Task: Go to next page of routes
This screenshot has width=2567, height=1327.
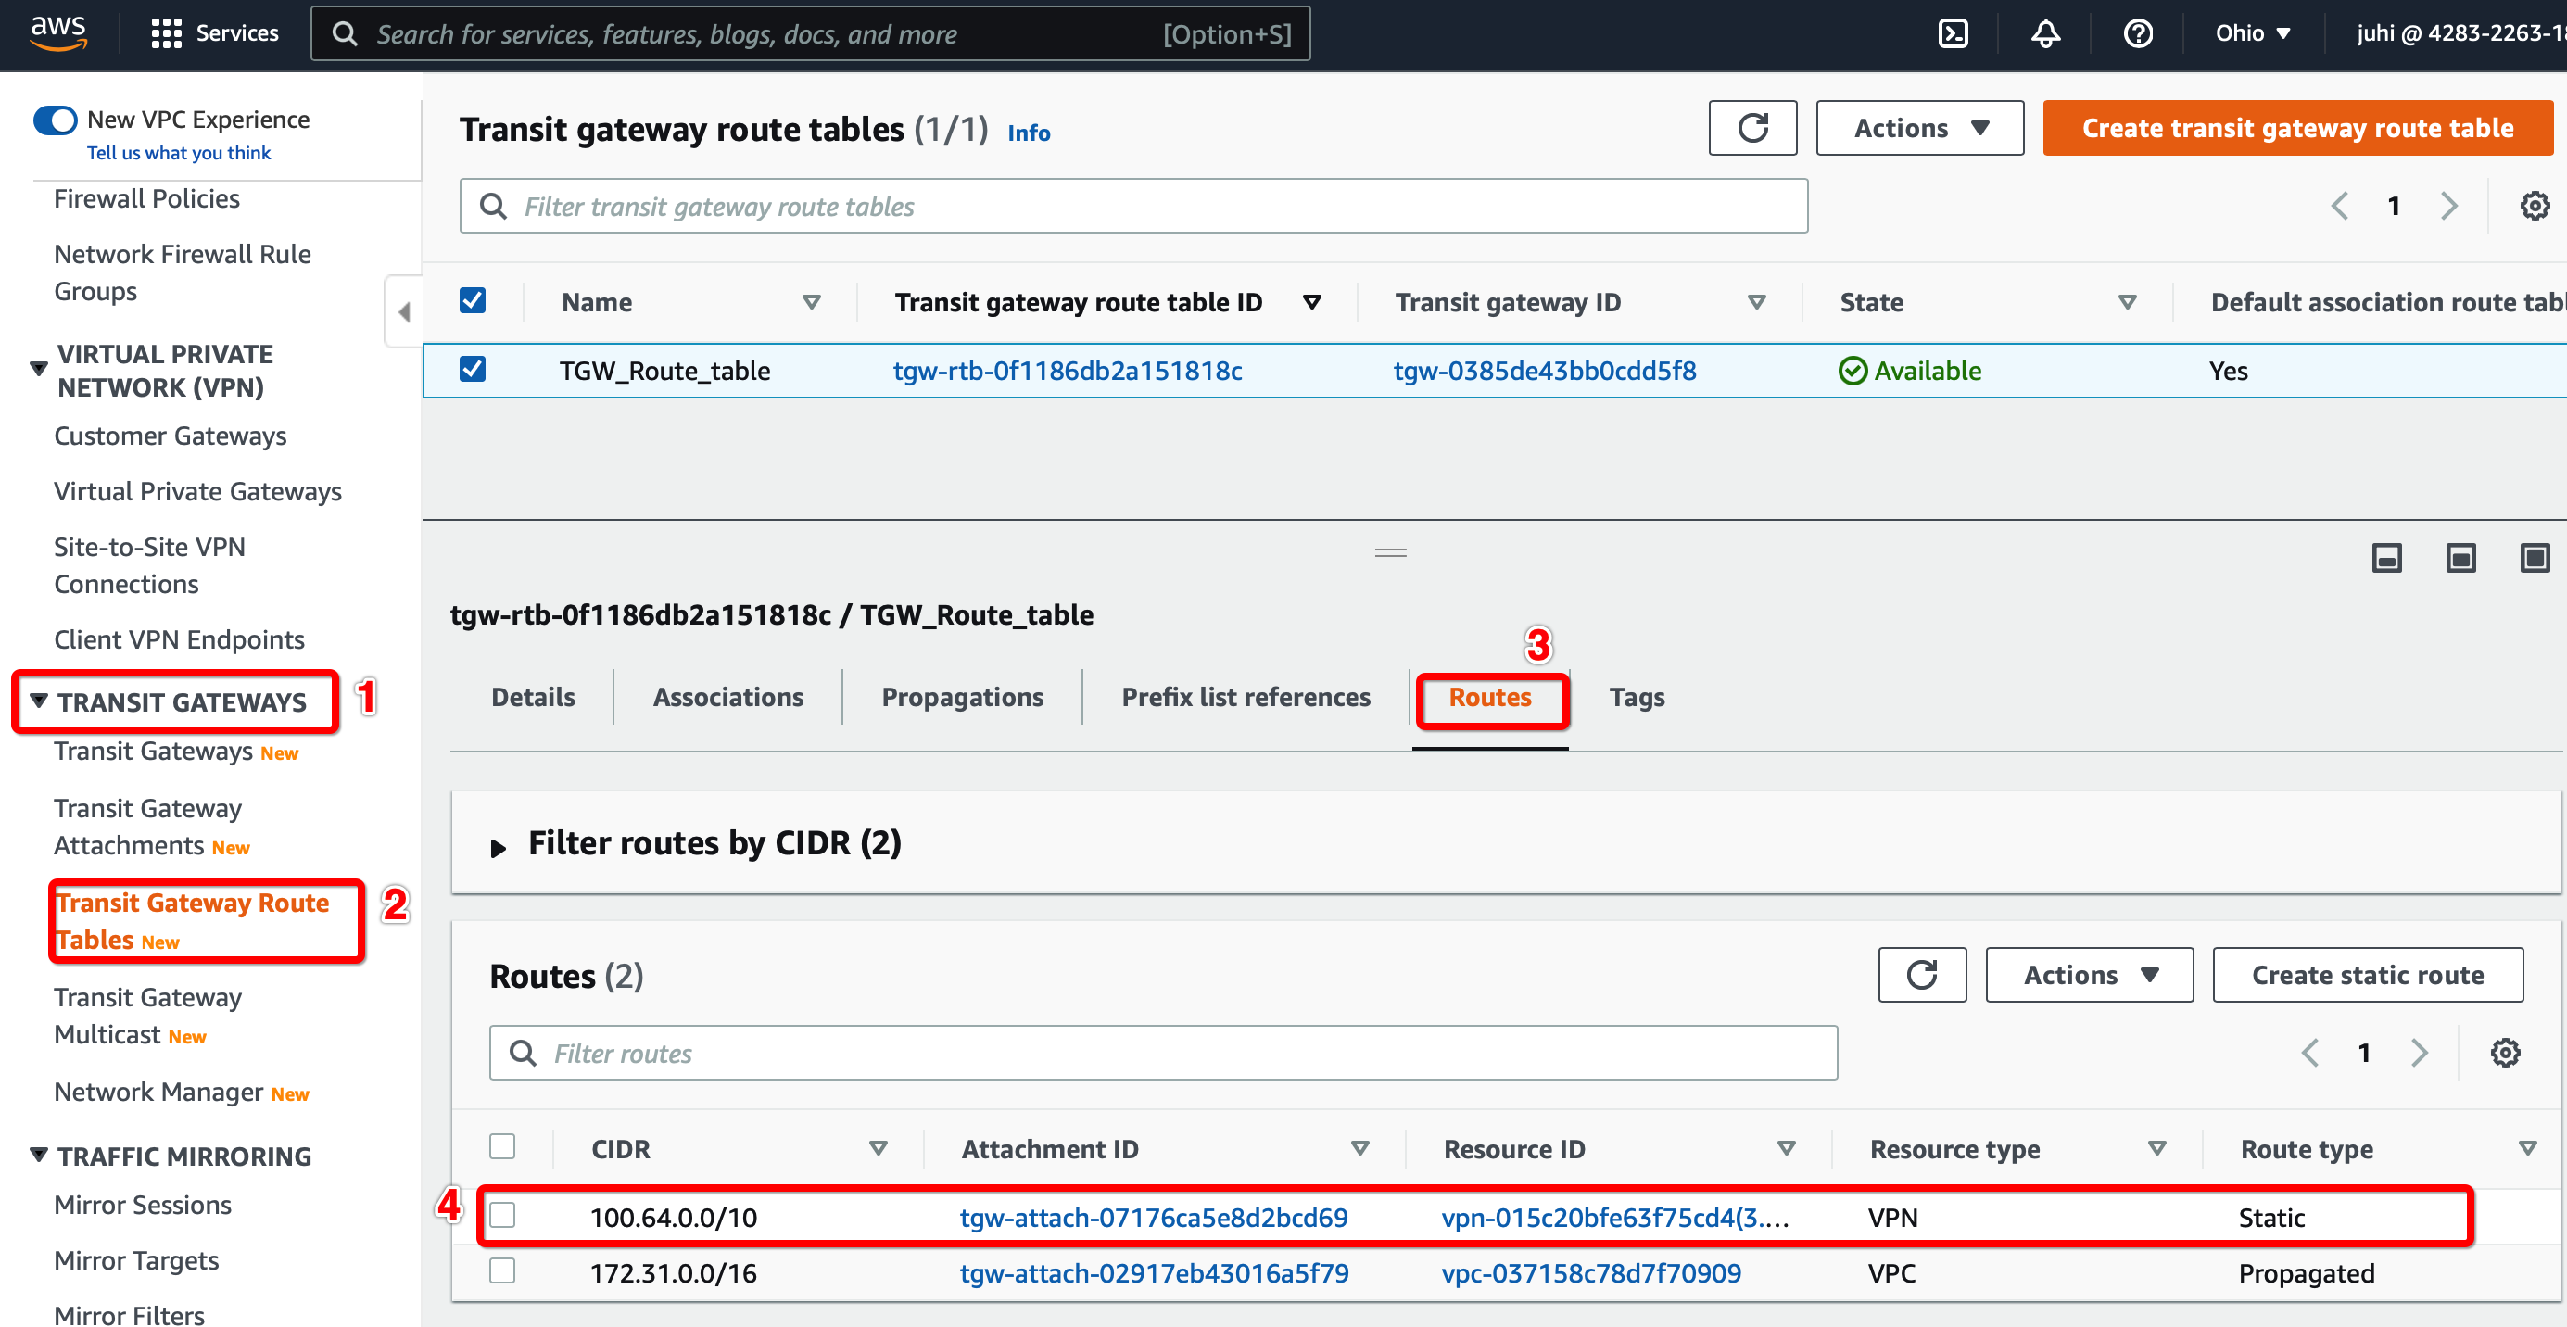Action: pyautogui.click(x=2419, y=1053)
